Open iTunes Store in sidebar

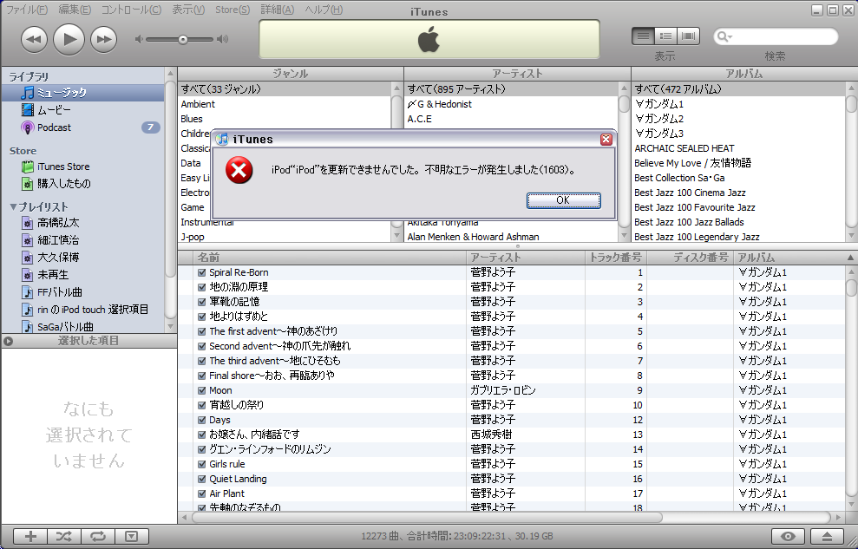[x=82, y=167]
